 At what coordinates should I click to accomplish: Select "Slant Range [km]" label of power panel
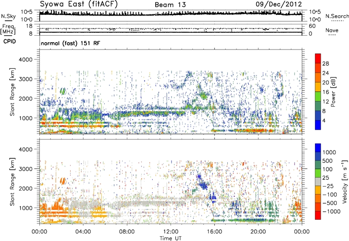[x=12, y=92]
